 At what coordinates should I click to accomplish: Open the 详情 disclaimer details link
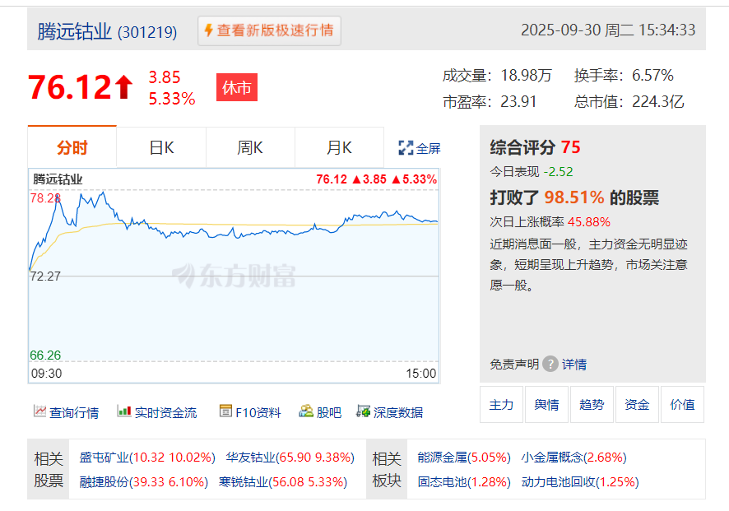pos(574,364)
